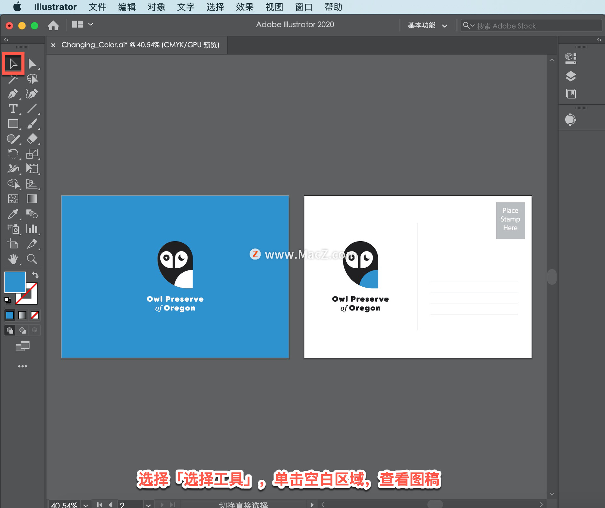Open the 基本功能 workspace dropdown
This screenshot has height=508, width=605.
tap(427, 26)
